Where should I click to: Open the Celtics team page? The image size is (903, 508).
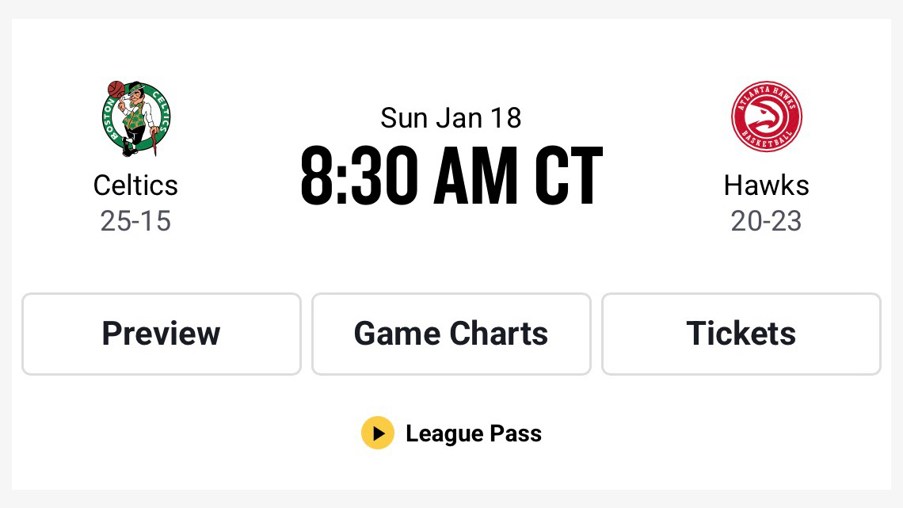point(135,185)
